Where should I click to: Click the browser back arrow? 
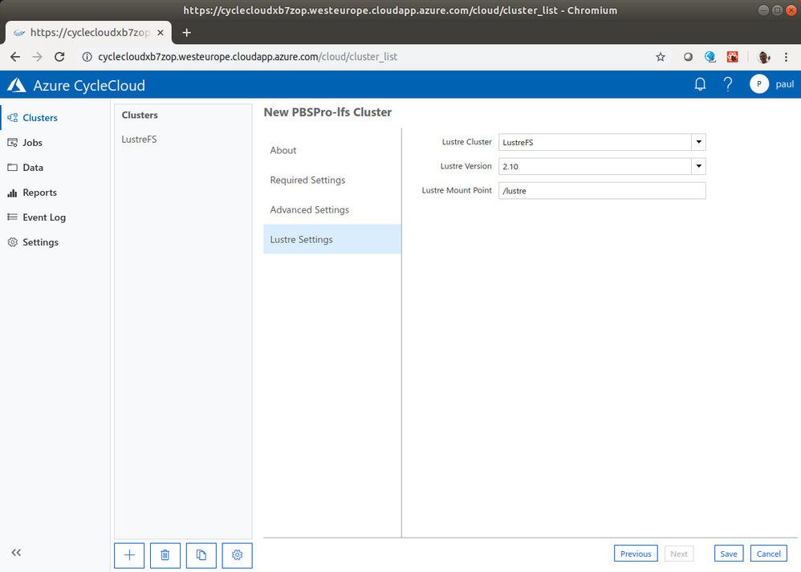click(x=15, y=57)
